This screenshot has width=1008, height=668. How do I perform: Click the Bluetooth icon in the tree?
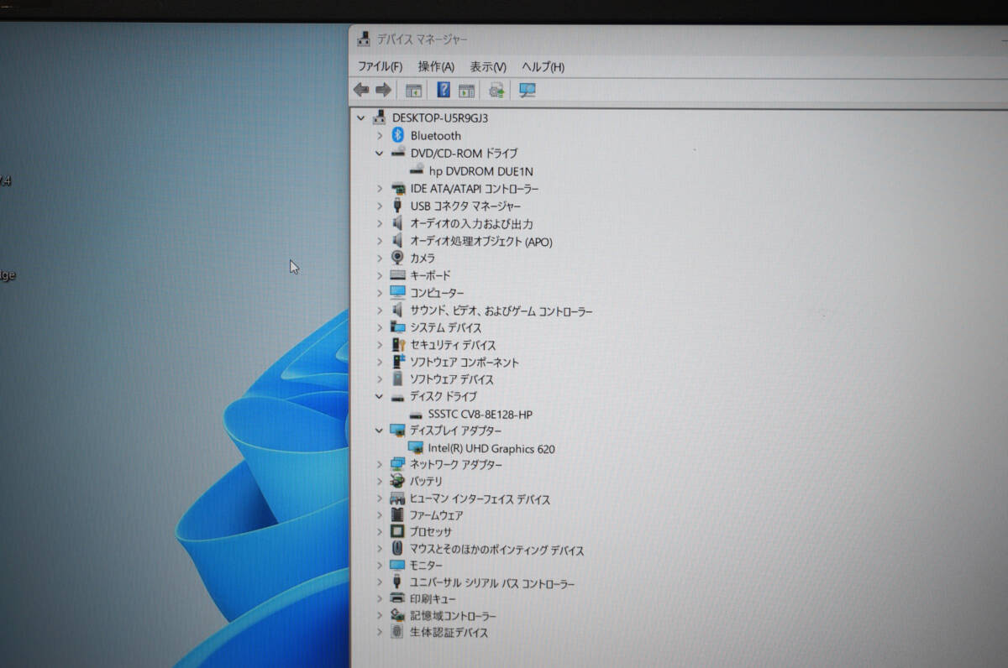point(398,135)
